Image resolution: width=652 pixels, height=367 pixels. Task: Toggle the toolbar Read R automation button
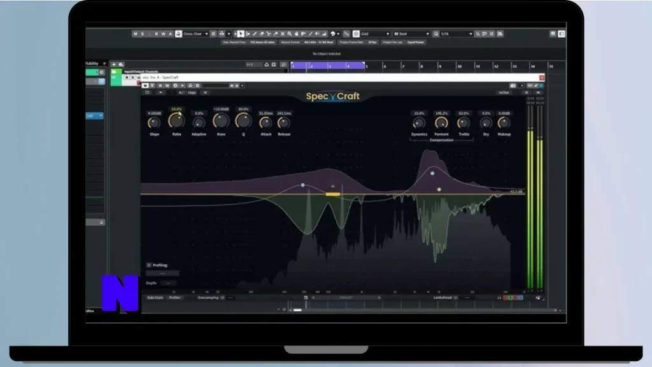pyautogui.click(x=157, y=34)
